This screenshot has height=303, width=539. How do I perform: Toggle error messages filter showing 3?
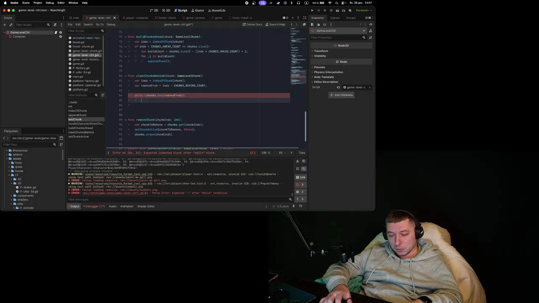pos(300,185)
